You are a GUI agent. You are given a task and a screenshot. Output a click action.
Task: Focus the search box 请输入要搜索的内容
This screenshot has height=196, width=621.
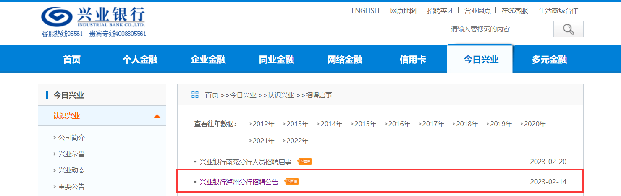(499, 29)
